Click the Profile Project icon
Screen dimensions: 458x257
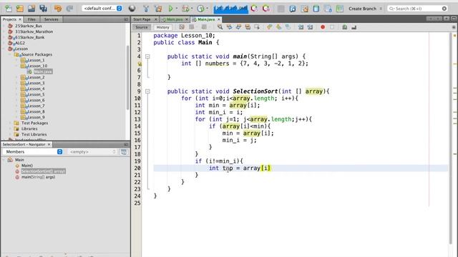pyautogui.click(x=200, y=9)
